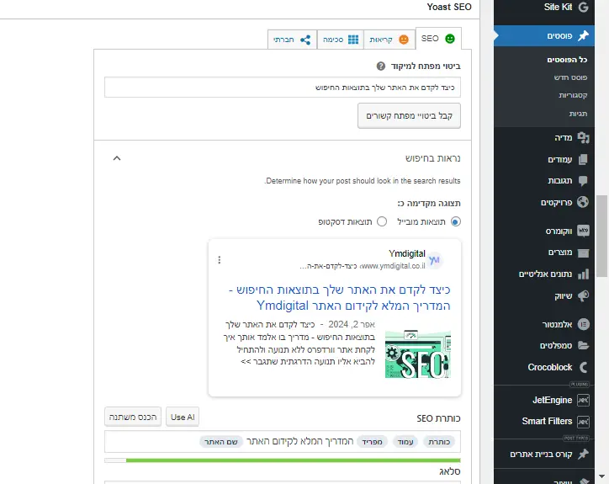
Task: Click the pages icon beside עמודים
Action: pyautogui.click(x=584, y=159)
